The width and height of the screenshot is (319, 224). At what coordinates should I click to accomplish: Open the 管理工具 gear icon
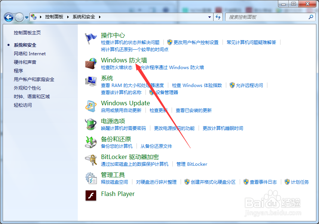click(91, 178)
